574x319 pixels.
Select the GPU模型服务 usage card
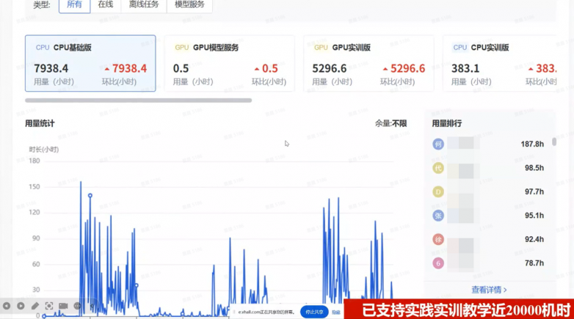(229, 63)
